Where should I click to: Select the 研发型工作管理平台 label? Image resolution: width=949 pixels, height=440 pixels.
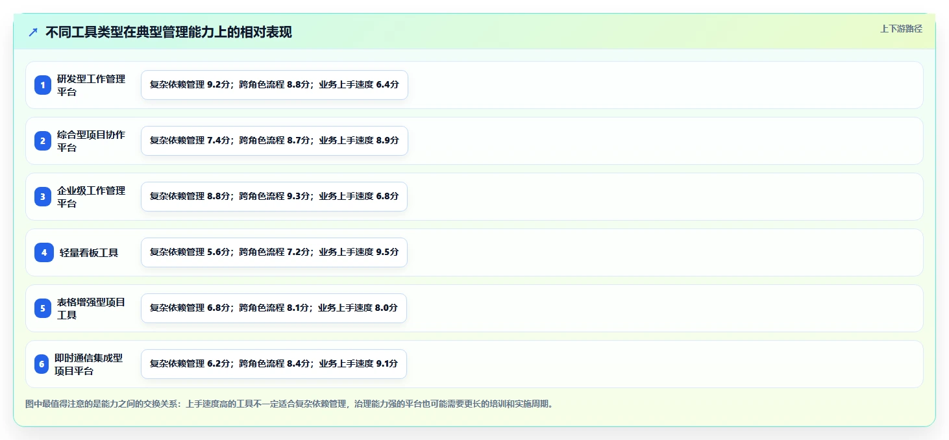pos(91,85)
